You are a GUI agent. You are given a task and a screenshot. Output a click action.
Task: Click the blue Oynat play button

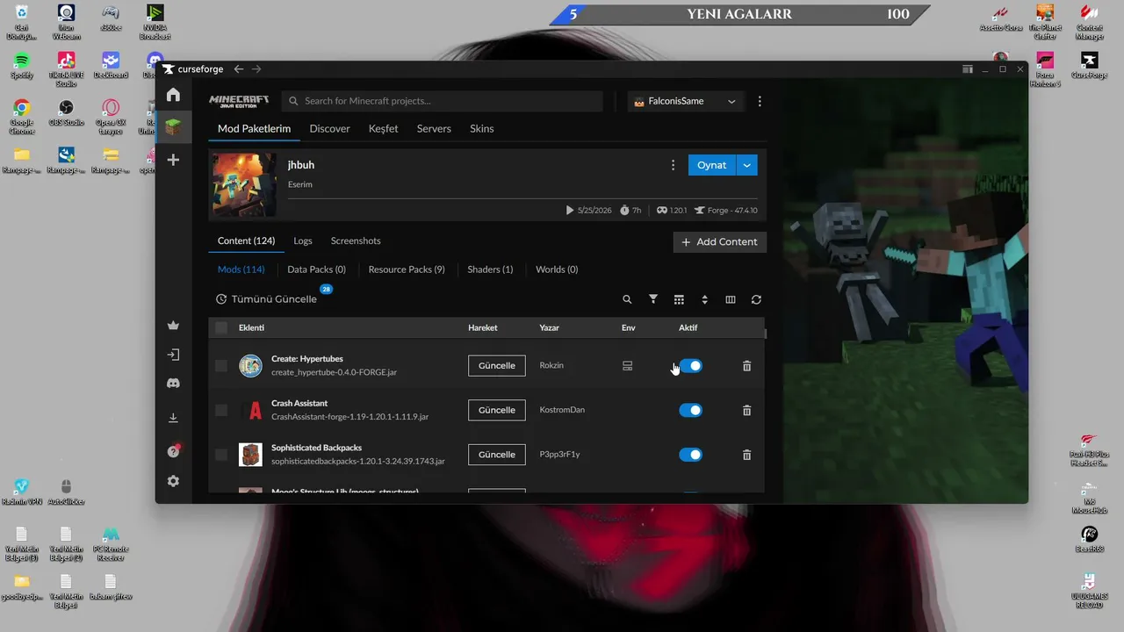click(x=712, y=165)
